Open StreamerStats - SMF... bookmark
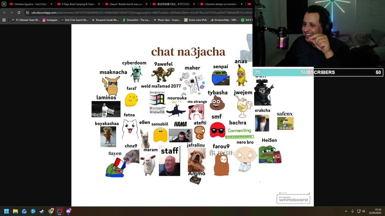This screenshot has height=216, width=385. point(224,20)
